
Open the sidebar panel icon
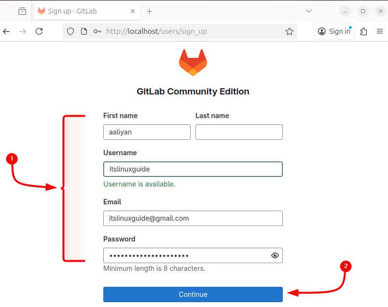tap(21, 11)
